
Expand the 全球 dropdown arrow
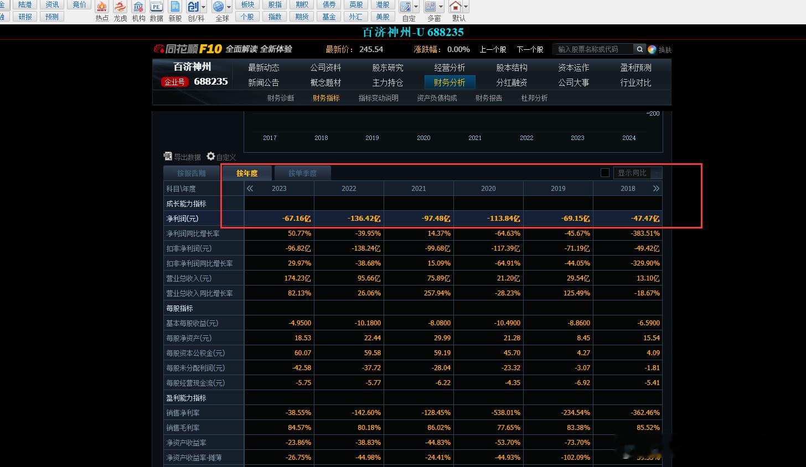[229, 7]
